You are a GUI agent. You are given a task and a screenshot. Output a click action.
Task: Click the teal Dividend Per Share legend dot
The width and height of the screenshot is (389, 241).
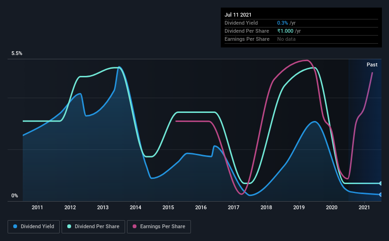coord(69,226)
